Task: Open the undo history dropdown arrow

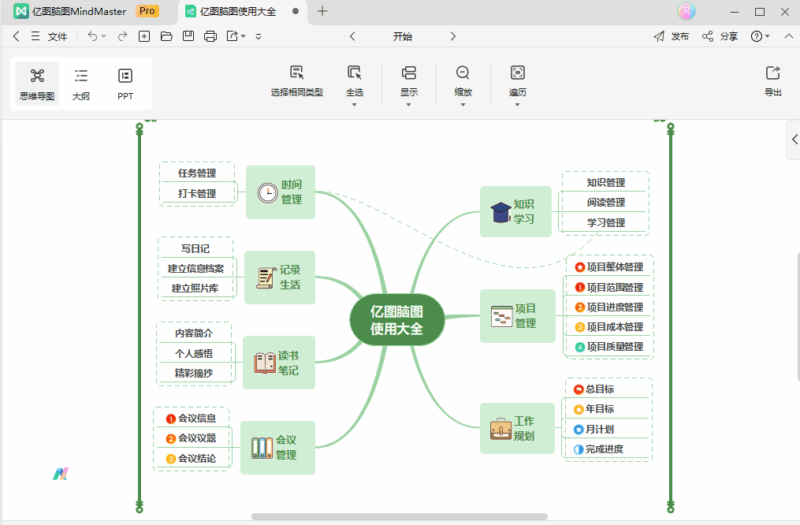Action: pos(103,36)
